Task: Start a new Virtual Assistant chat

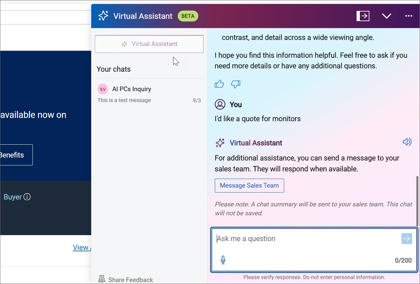Action: click(x=149, y=44)
